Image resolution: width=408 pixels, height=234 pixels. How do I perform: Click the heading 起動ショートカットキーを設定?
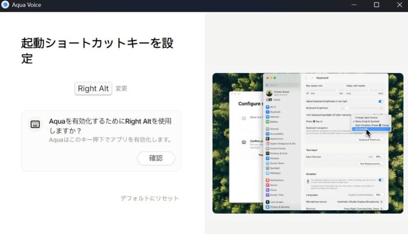point(97,51)
